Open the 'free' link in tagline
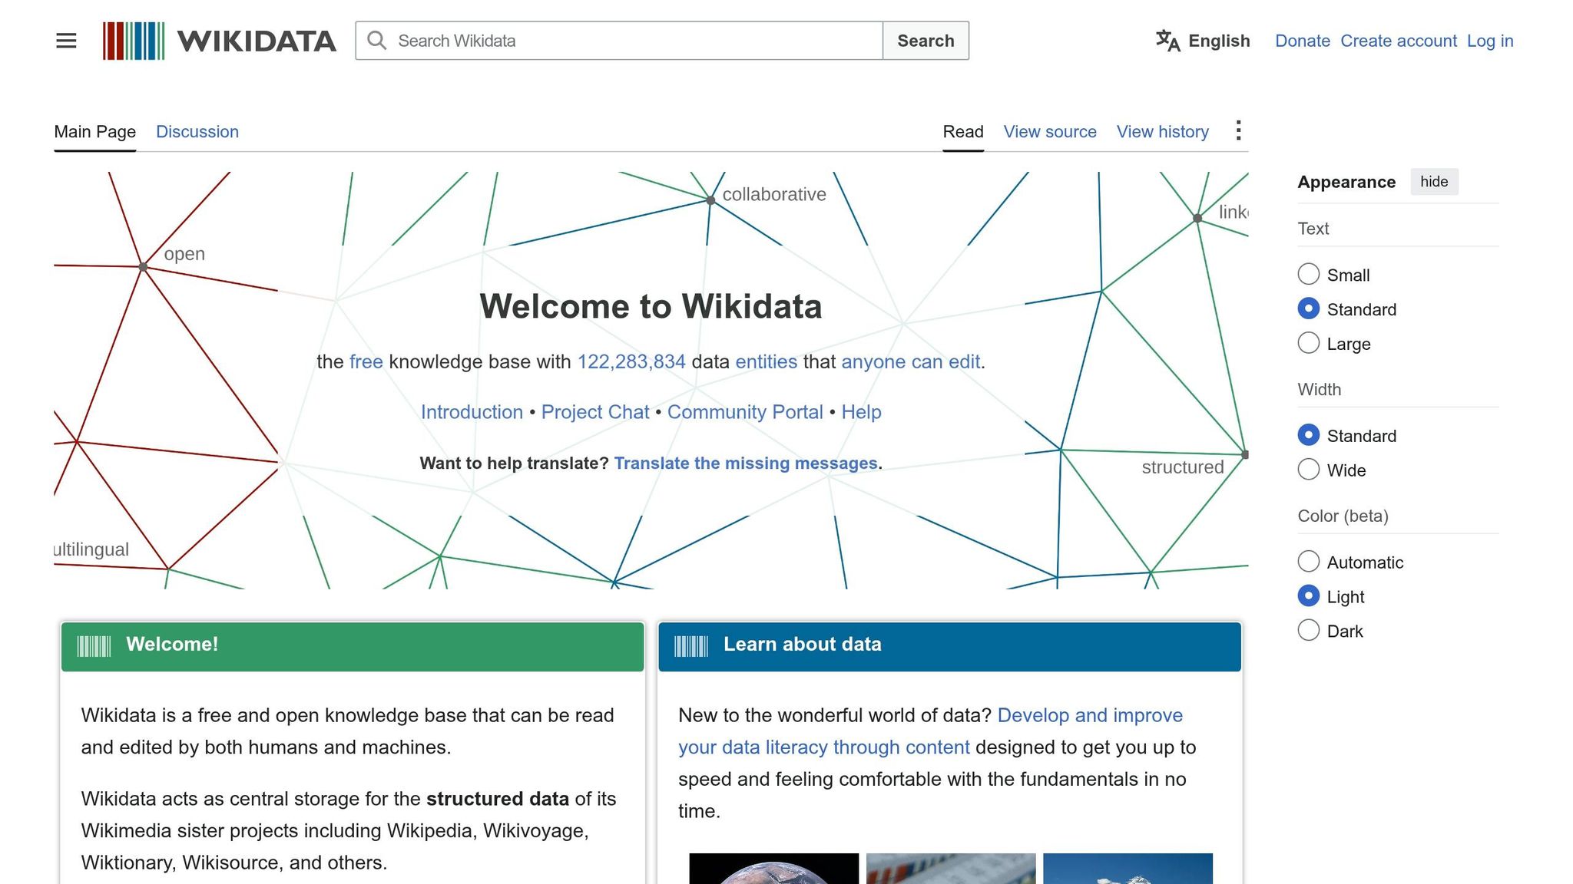Image resolution: width=1573 pixels, height=884 pixels. point(366,361)
